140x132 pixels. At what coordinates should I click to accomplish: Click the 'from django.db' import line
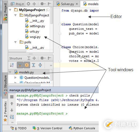[x=80, y=10]
